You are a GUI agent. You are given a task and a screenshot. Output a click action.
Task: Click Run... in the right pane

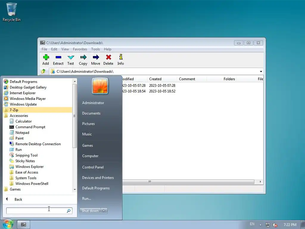(x=87, y=199)
